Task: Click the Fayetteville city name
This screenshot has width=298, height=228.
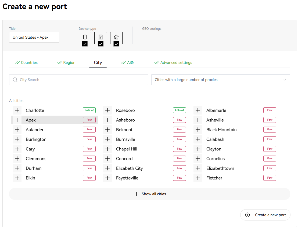Action: tap(127, 178)
